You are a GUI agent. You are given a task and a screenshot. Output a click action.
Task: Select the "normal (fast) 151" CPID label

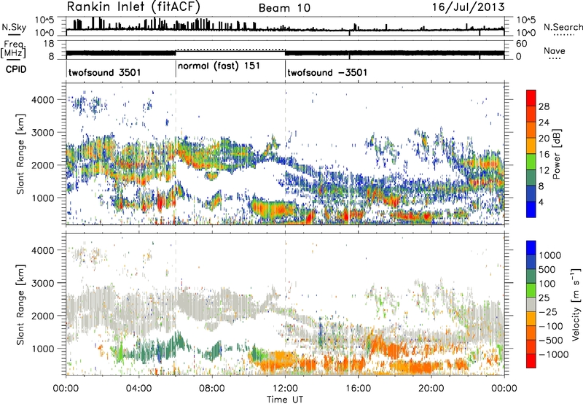coord(219,66)
